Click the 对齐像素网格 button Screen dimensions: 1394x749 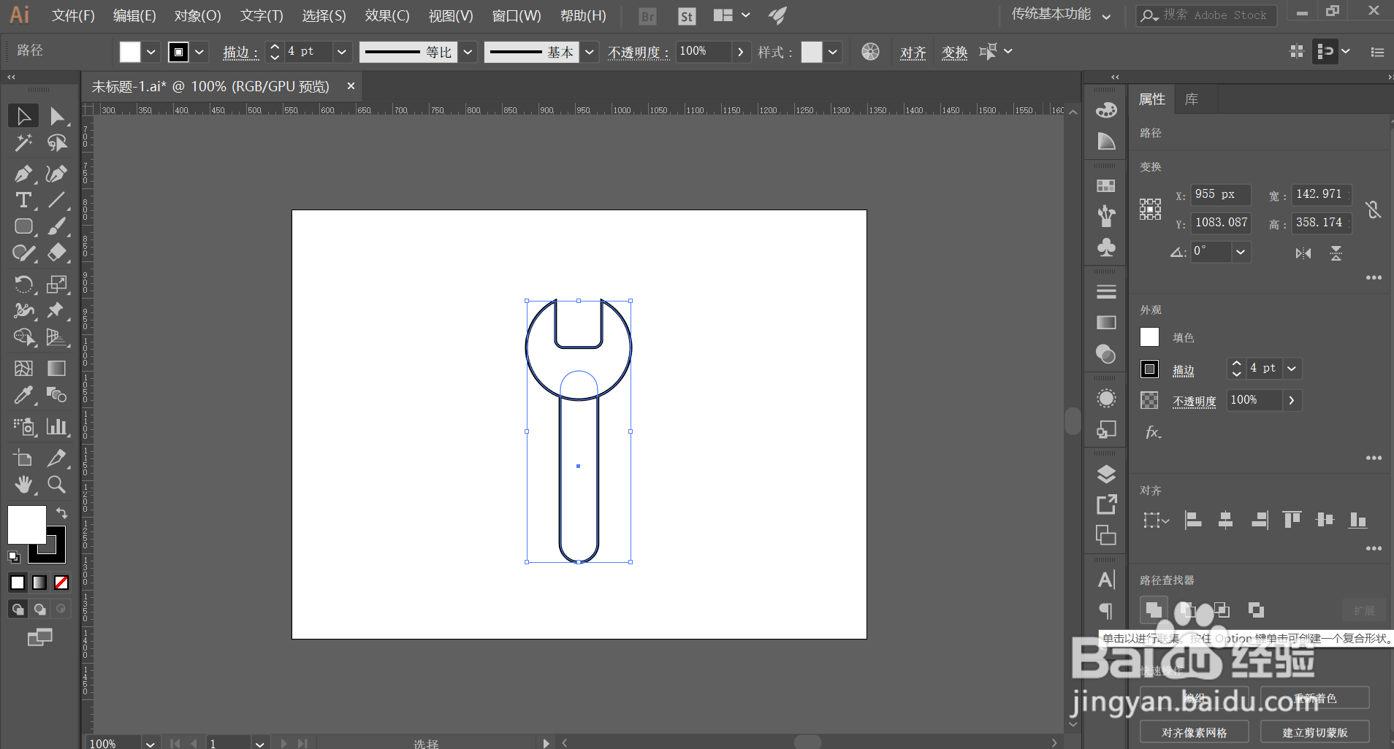click(1195, 732)
